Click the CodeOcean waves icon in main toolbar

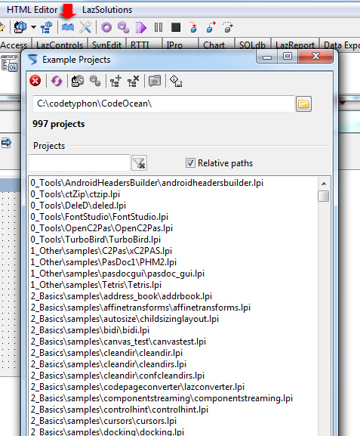pos(68,27)
